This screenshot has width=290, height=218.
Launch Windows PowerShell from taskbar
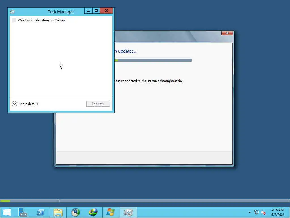pos(40,212)
